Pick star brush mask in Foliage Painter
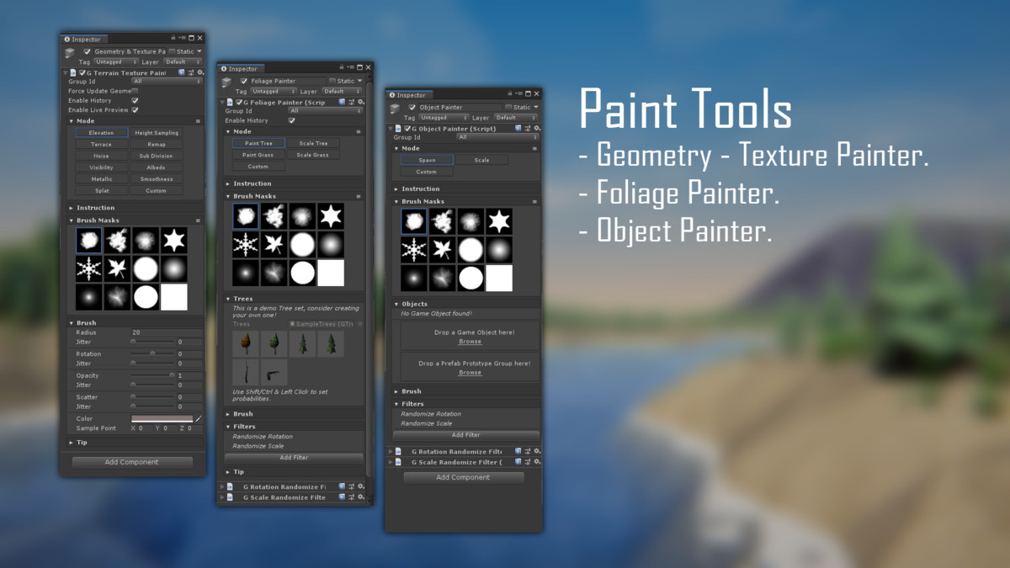 (331, 216)
